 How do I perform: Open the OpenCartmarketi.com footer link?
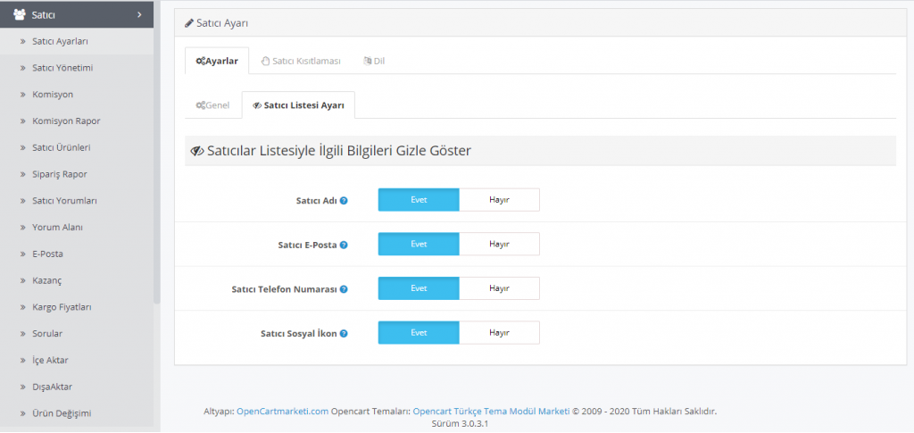[x=282, y=412]
